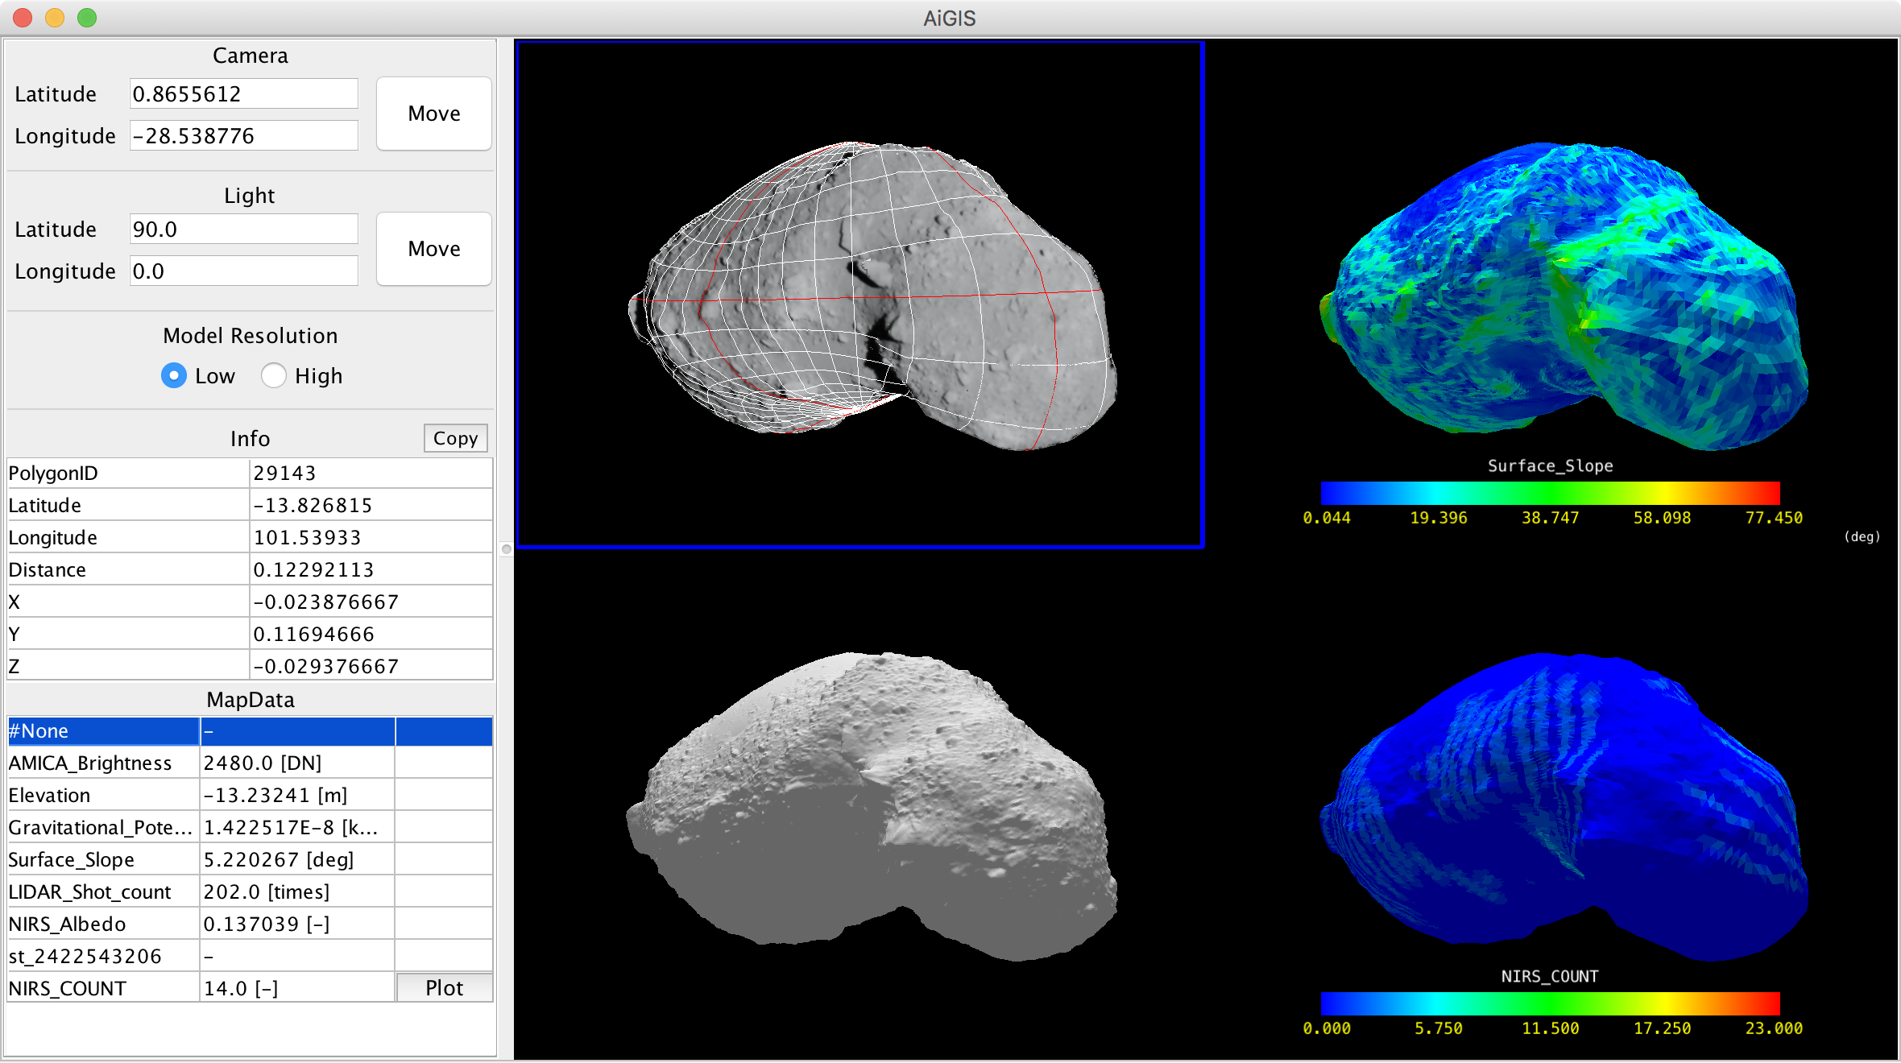Click the Move button for Light
The width and height of the screenshot is (1901, 1063).
pyautogui.click(x=433, y=249)
